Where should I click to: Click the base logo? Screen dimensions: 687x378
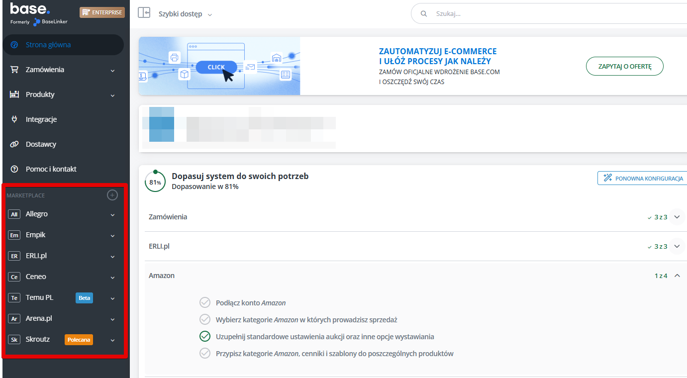click(x=30, y=9)
